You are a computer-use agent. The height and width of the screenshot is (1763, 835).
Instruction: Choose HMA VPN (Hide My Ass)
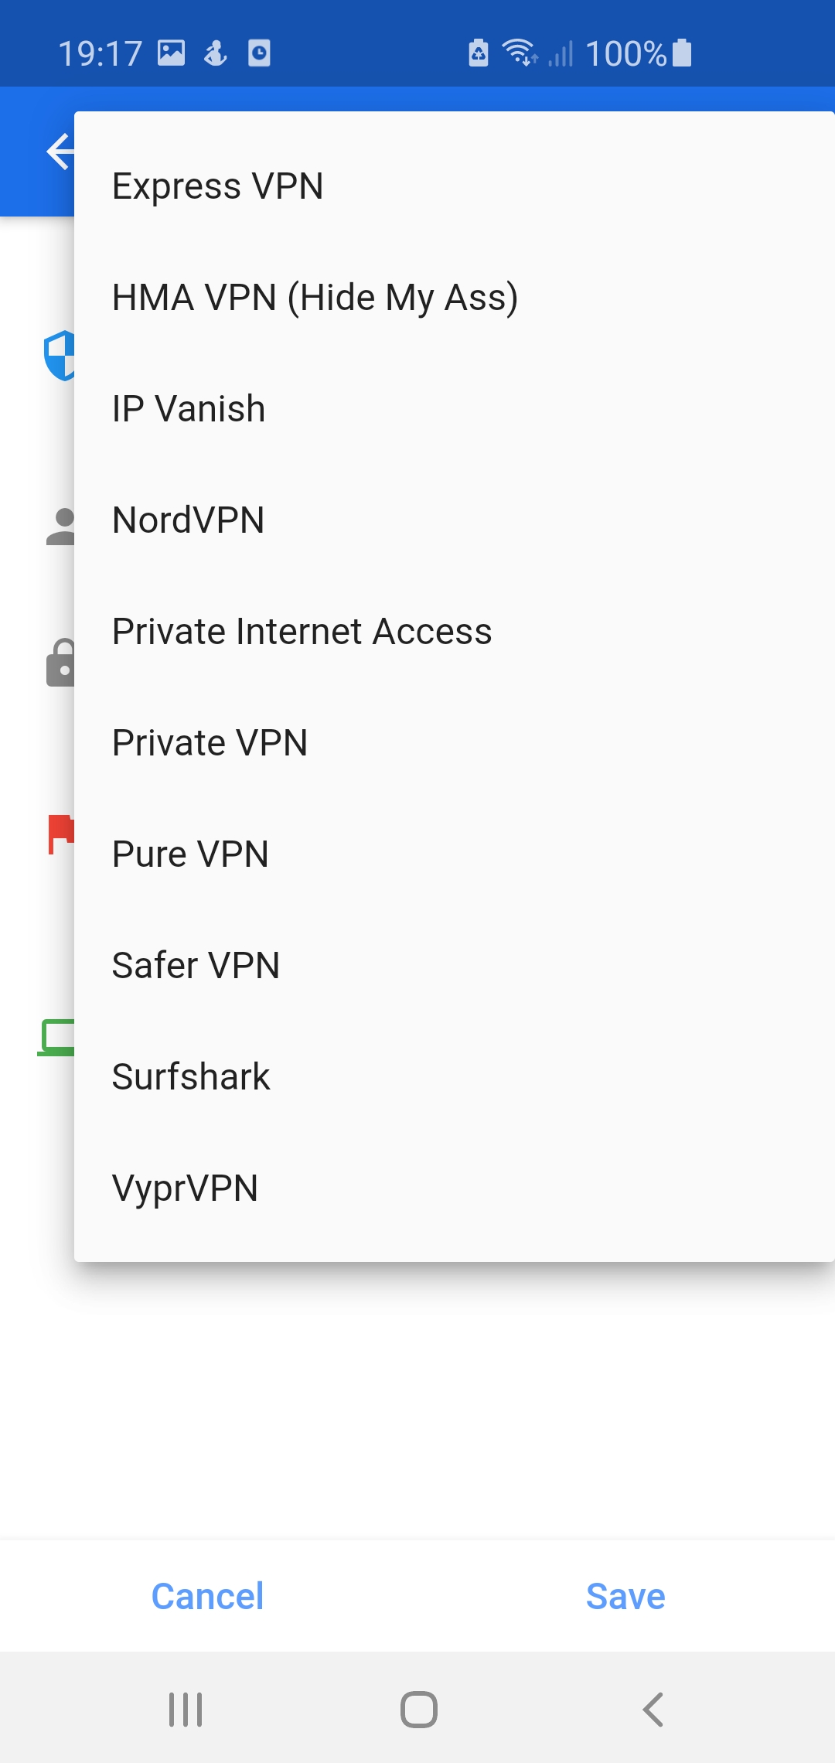[454, 297]
